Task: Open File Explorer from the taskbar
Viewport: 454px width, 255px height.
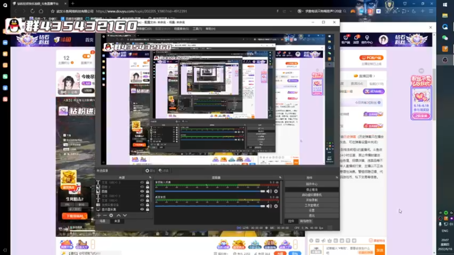Action: point(445,16)
